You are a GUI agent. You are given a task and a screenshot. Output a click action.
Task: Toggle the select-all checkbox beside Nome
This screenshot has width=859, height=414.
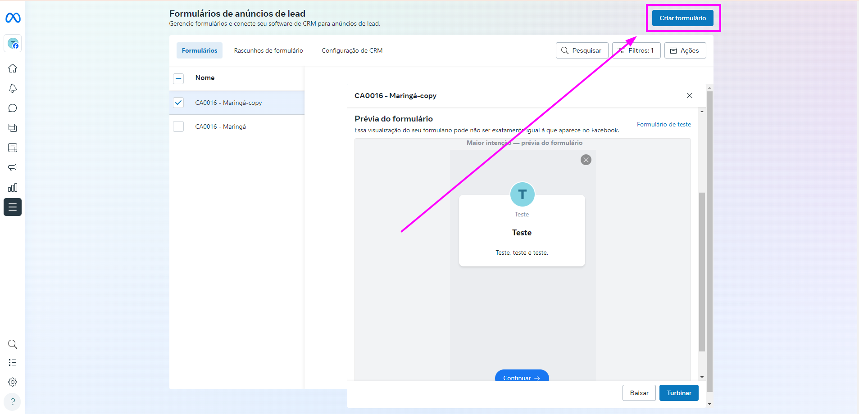click(x=178, y=79)
